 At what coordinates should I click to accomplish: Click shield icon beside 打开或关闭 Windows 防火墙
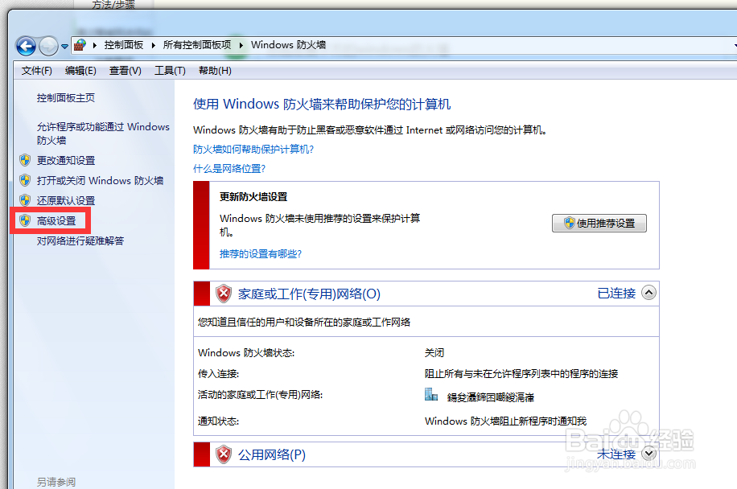[x=25, y=180]
